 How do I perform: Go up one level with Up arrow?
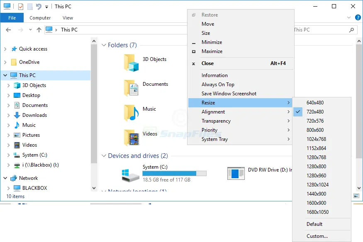pyautogui.click(x=39, y=29)
